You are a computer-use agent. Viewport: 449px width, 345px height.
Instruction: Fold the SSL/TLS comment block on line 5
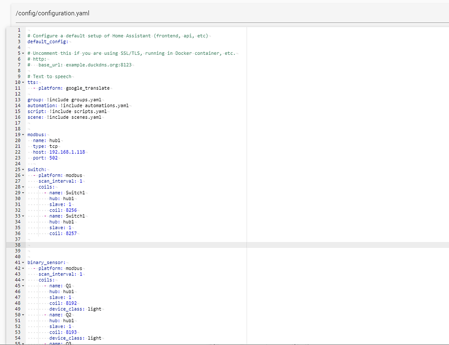(x=23, y=53)
